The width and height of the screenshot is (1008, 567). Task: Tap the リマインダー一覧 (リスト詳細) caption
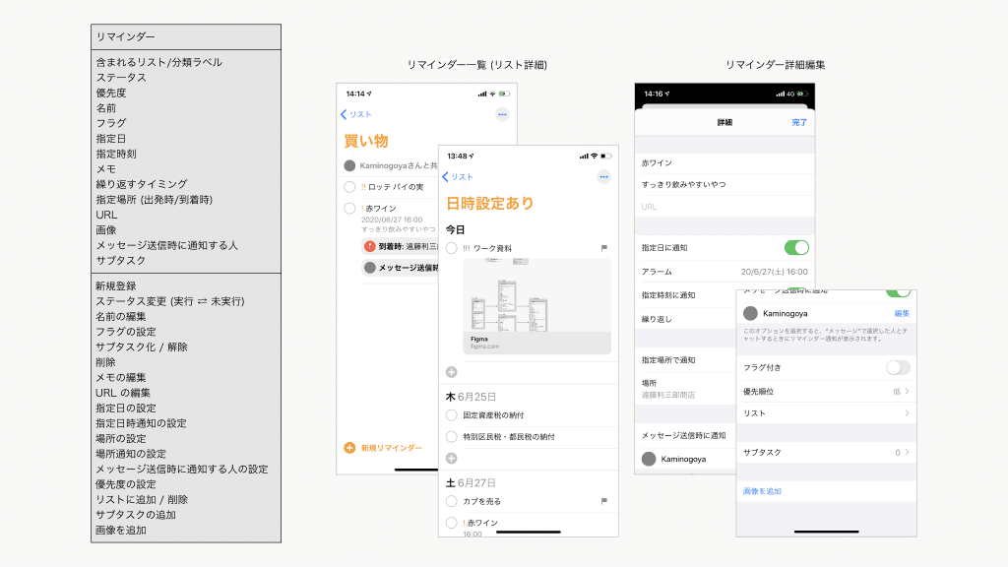[477, 65]
